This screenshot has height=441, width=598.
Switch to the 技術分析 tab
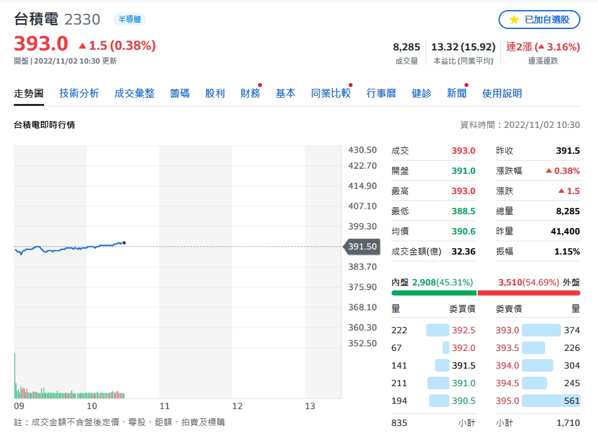79,93
